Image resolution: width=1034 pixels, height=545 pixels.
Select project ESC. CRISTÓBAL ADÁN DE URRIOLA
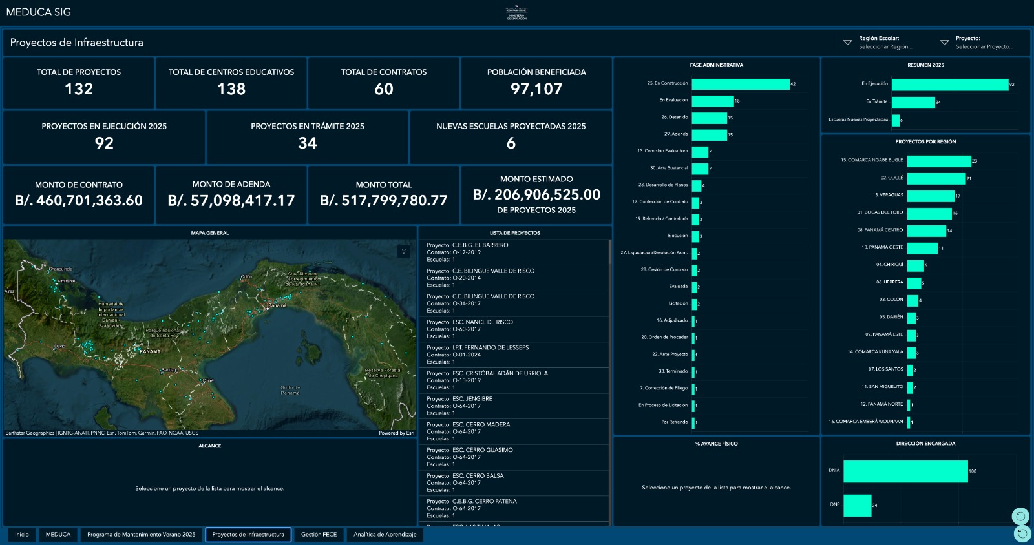(514, 380)
